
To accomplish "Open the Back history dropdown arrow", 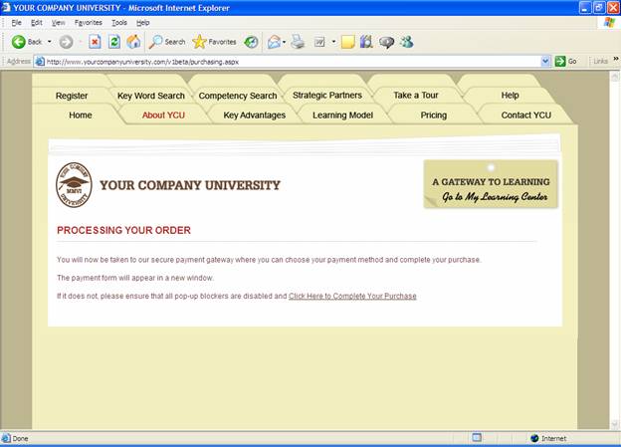I will [50, 42].
